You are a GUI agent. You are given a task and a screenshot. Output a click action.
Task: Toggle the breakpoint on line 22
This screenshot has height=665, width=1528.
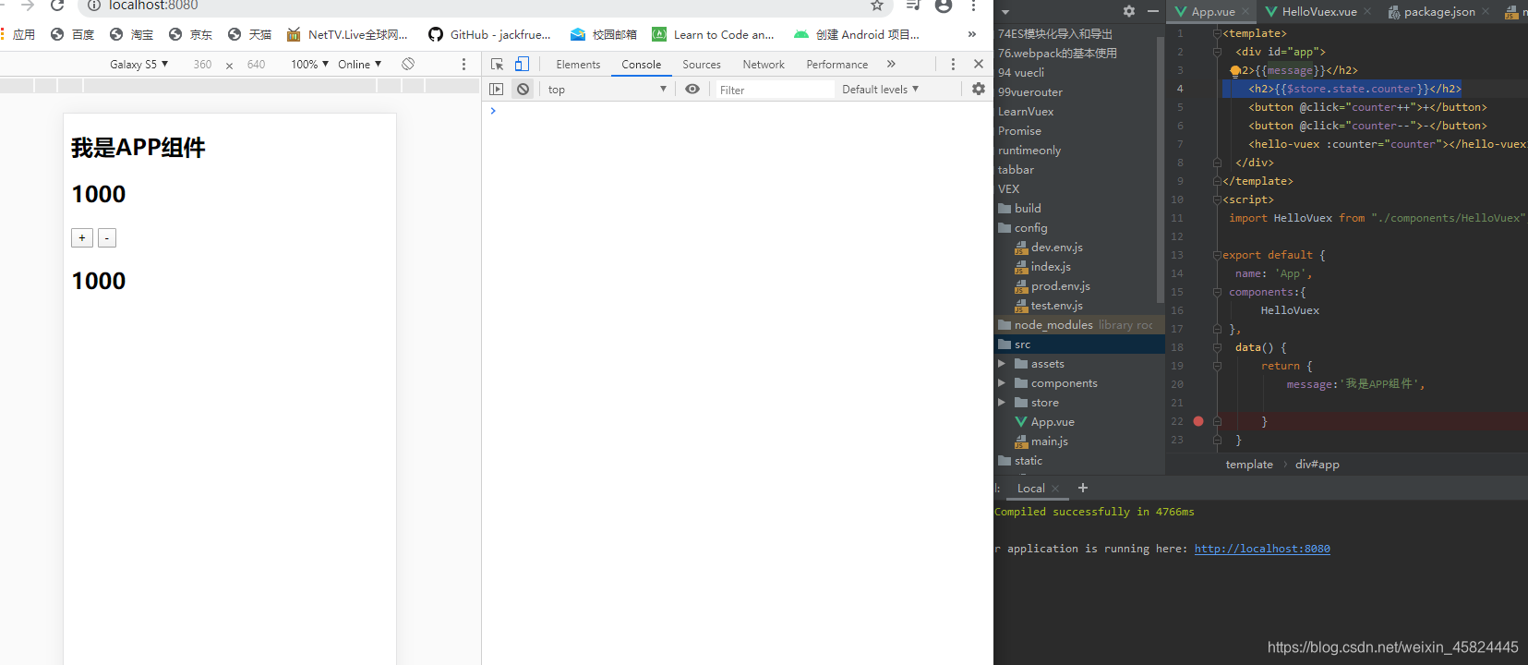(1198, 421)
